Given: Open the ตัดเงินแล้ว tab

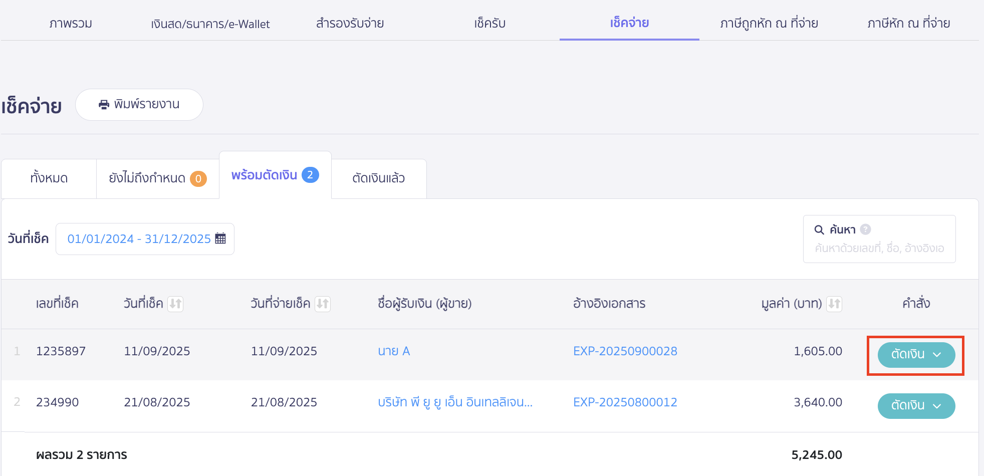Looking at the screenshot, I should 379,178.
